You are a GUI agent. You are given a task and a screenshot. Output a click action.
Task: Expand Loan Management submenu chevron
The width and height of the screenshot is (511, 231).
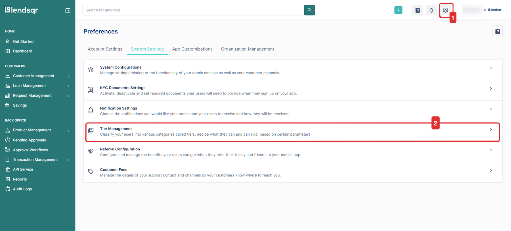69,86
